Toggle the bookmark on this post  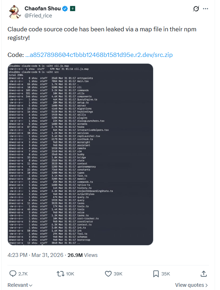(x=156, y=273)
